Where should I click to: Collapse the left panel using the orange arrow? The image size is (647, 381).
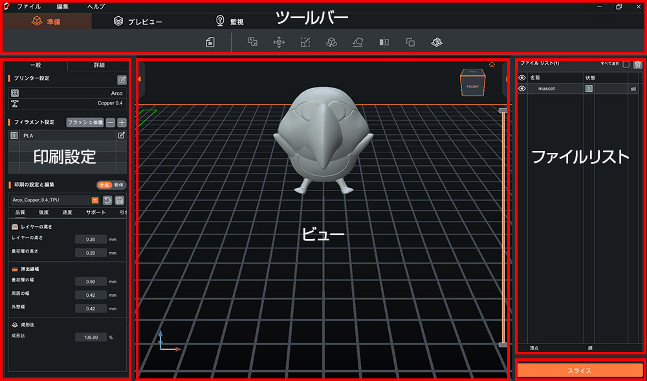[139, 80]
